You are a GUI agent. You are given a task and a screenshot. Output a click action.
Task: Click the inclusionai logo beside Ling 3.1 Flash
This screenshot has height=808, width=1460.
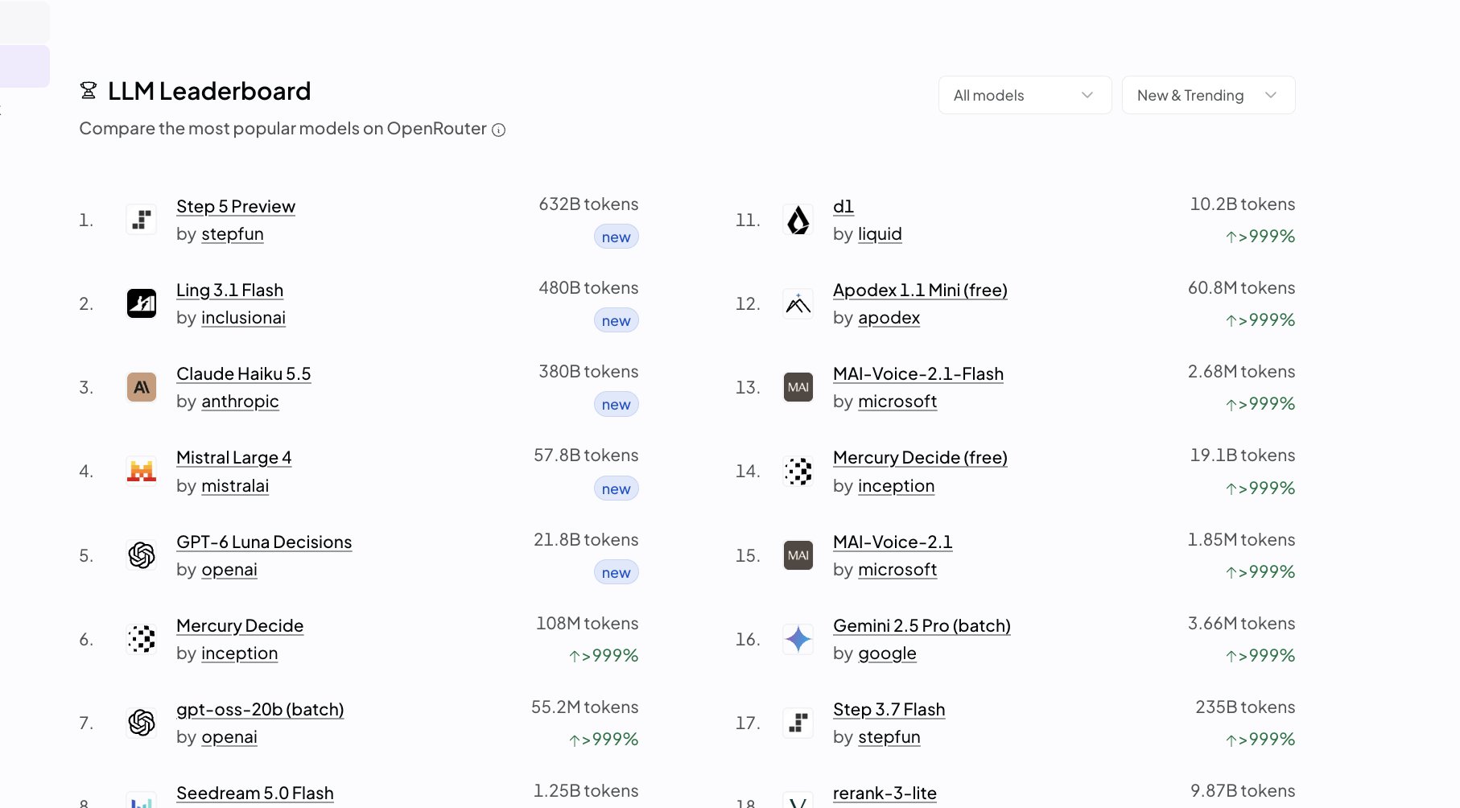tap(142, 303)
